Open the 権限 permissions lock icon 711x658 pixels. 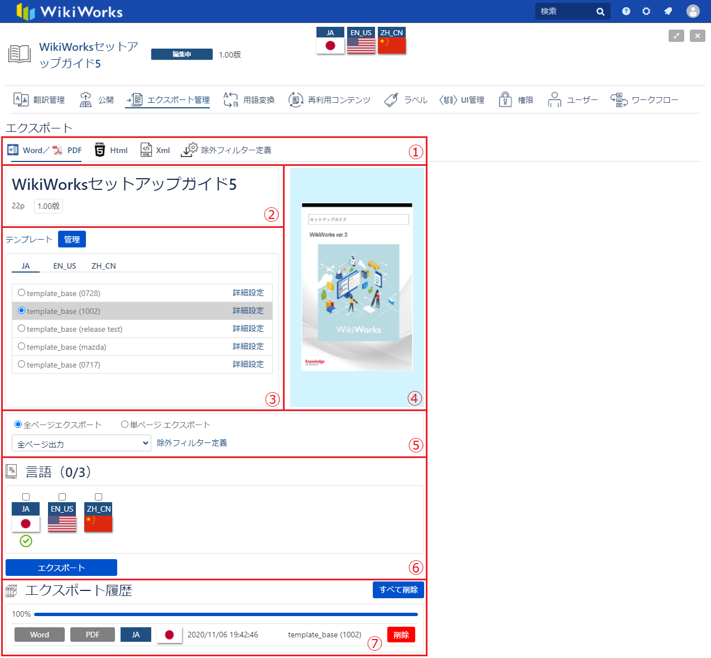point(505,99)
